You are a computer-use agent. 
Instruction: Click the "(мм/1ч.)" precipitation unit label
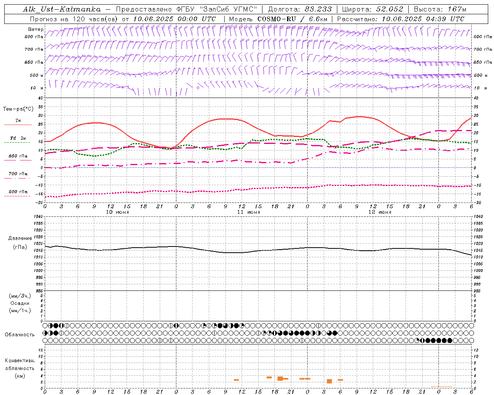click(x=20, y=311)
